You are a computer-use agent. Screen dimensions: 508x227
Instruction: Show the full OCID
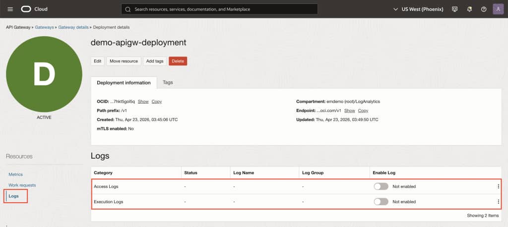click(143, 101)
